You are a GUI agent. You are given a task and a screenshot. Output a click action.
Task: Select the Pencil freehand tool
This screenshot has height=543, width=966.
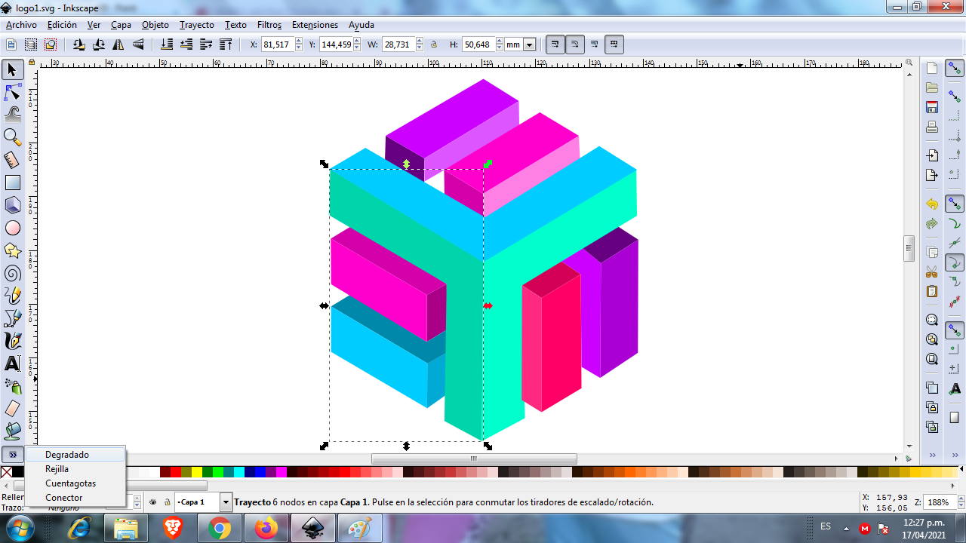12,296
